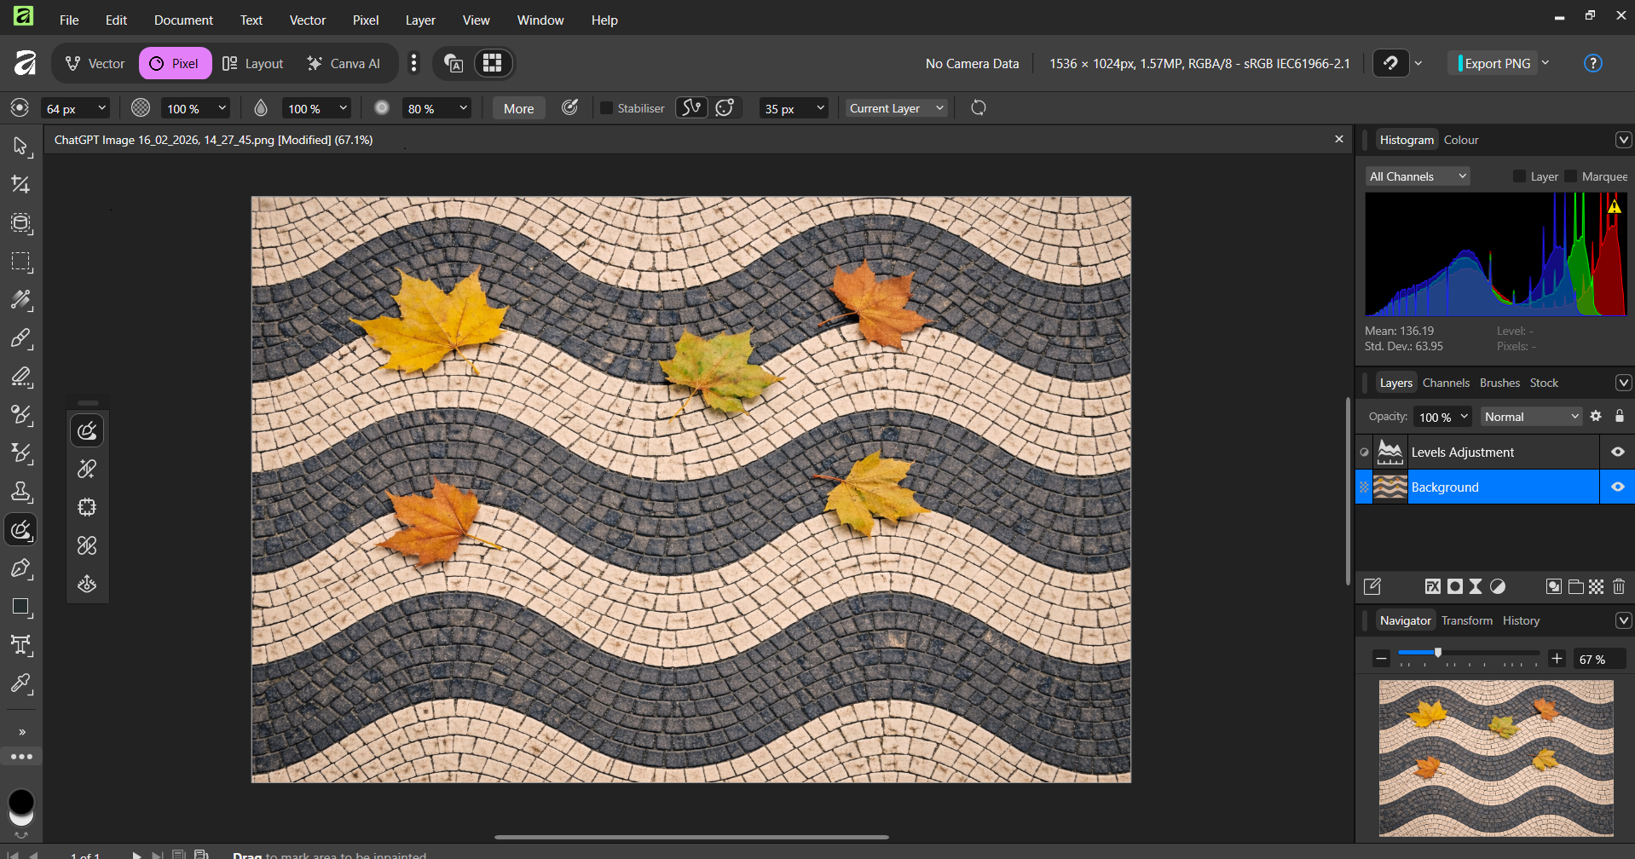Hide the Background layer visibility eye
1635x859 pixels.
[x=1617, y=487]
